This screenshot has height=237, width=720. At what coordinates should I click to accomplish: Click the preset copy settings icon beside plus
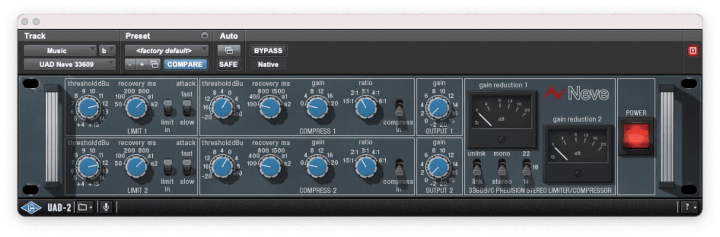point(154,64)
